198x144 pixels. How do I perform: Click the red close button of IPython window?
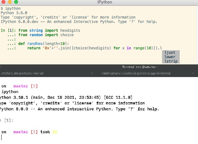tap(3, 2)
